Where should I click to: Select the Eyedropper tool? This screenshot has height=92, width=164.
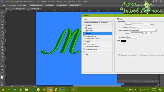click(2, 28)
